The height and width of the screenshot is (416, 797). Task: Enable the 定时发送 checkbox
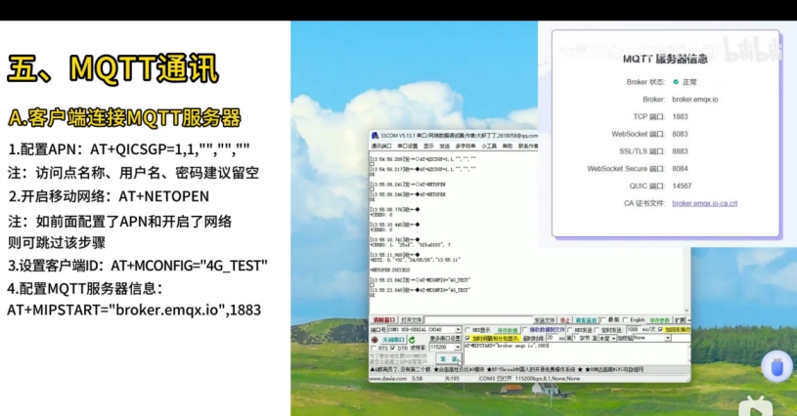click(x=597, y=330)
